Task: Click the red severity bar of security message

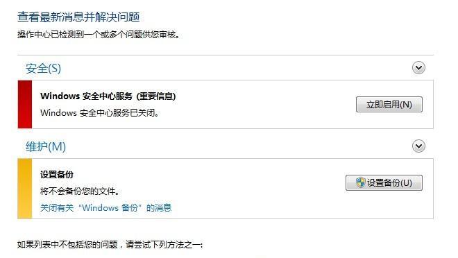Action: pos(25,105)
